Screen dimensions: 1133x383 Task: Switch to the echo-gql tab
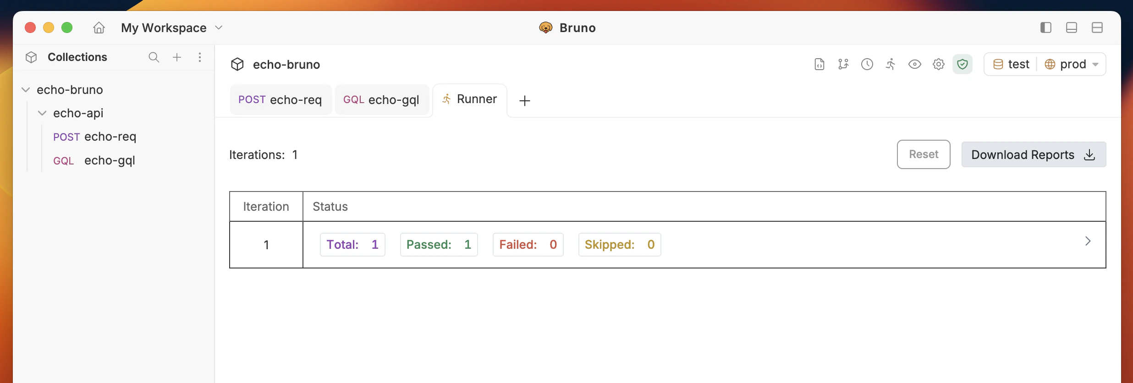382,99
